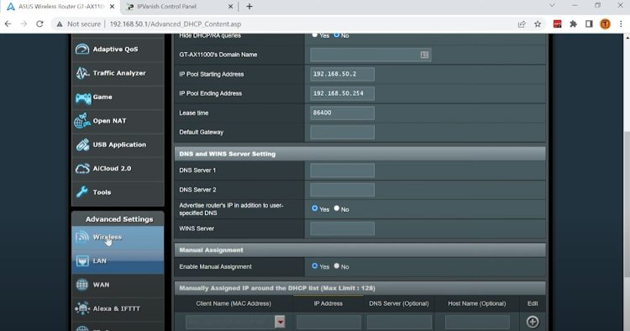
Task: Reload the page in browser
Action: click(x=39, y=24)
